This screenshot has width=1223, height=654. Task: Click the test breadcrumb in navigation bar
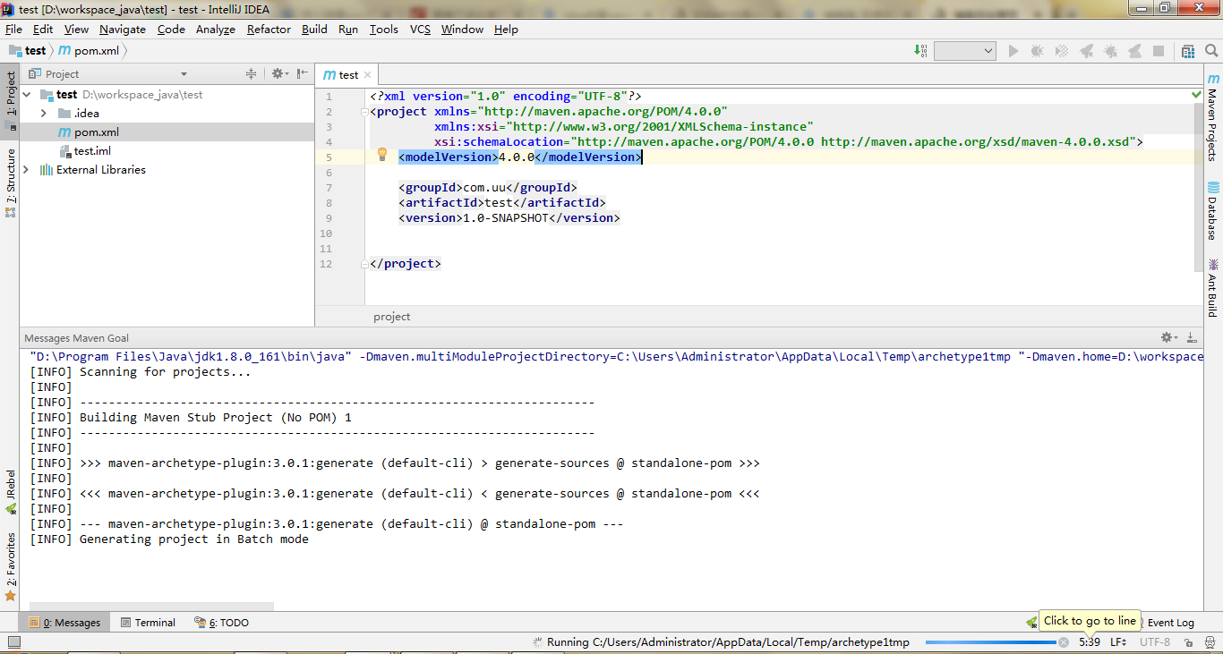tap(28, 51)
